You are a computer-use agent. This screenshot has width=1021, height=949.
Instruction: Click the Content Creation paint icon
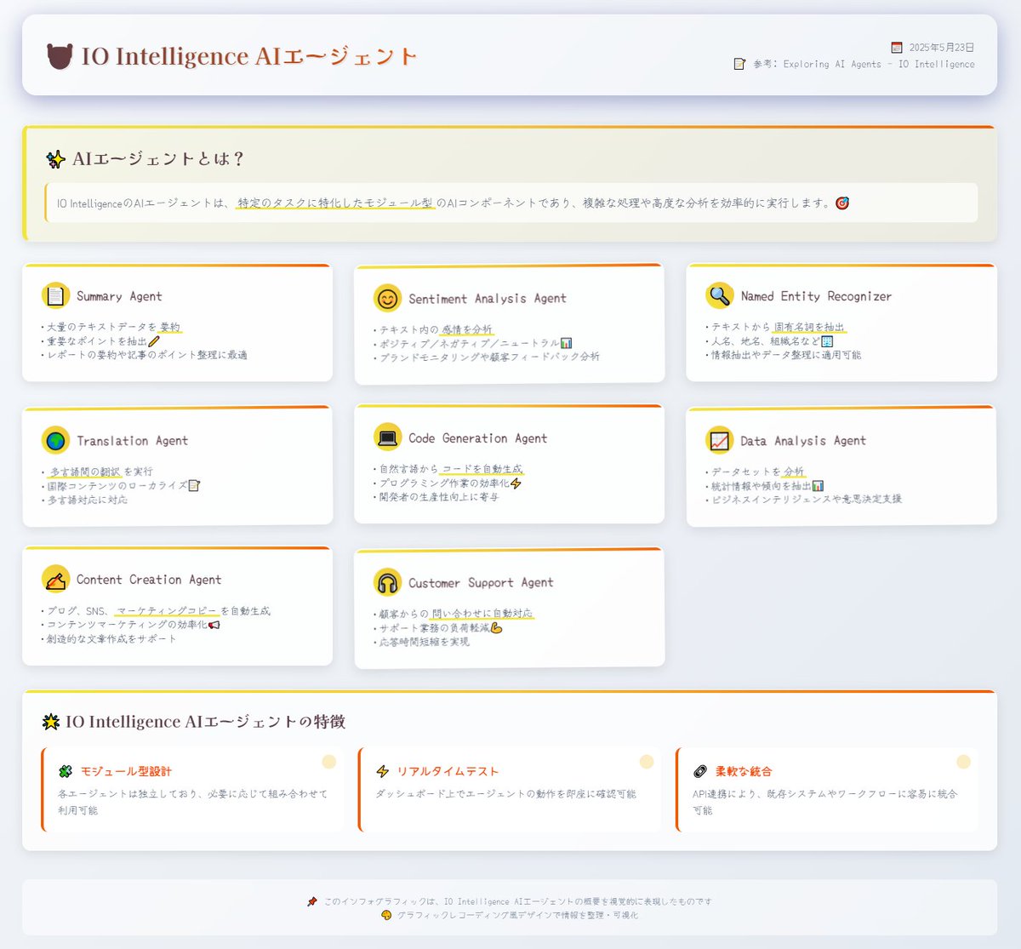point(54,579)
